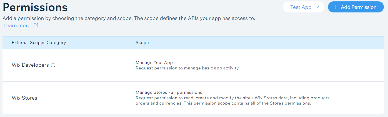Click the 'manage basic app activity' description

pos(187,68)
